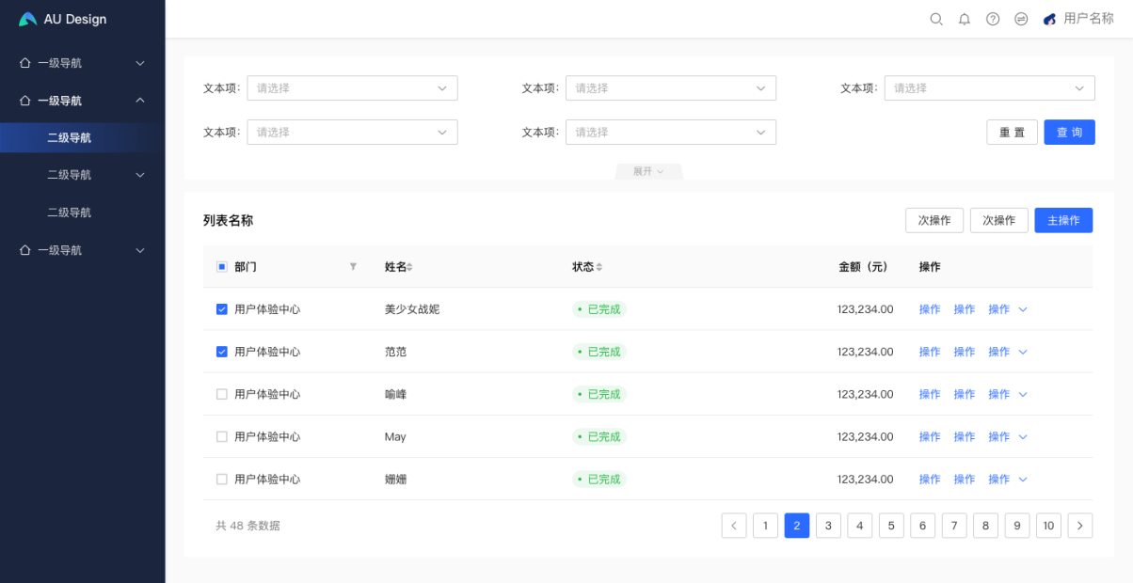
Task: Open notifications bell icon
Action: pos(965,19)
